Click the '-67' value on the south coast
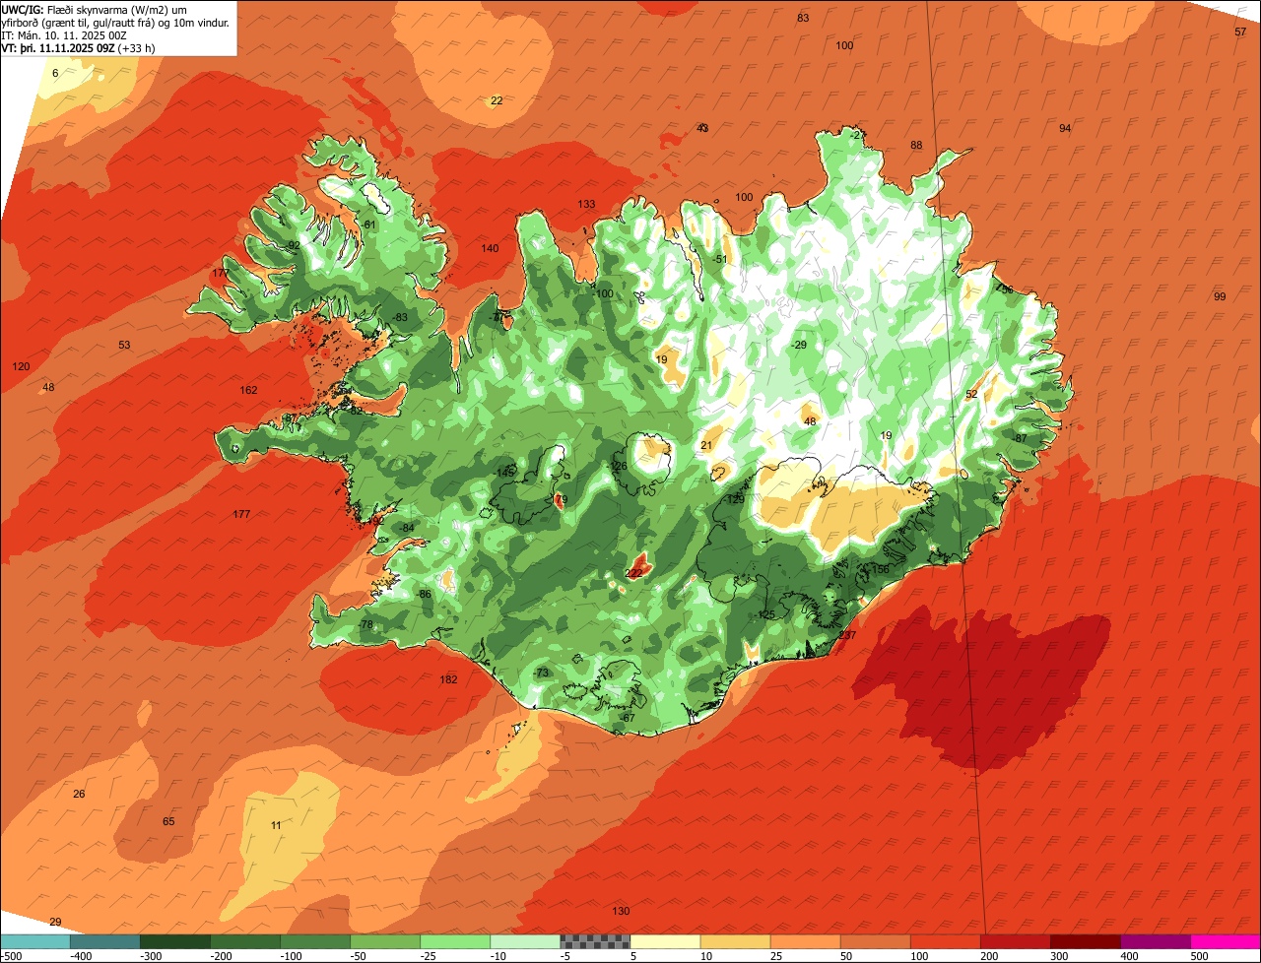Image resolution: width=1261 pixels, height=963 pixels. click(x=627, y=718)
